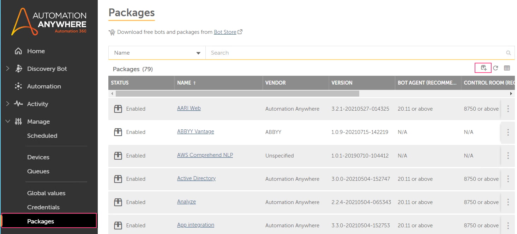
Task: Open the actions menu for ABBYY Vantage
Action: pos(508,132)
